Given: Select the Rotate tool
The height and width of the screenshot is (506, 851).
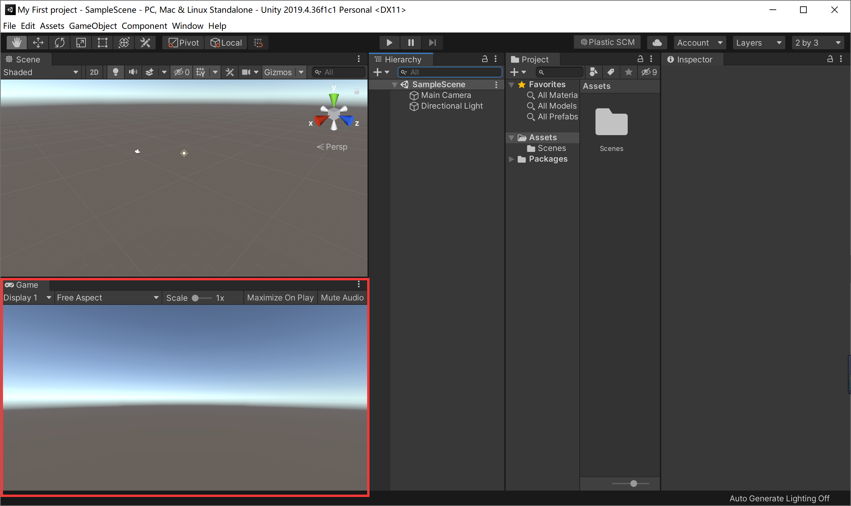Looking at the screenshot, I should coord(59,43).
